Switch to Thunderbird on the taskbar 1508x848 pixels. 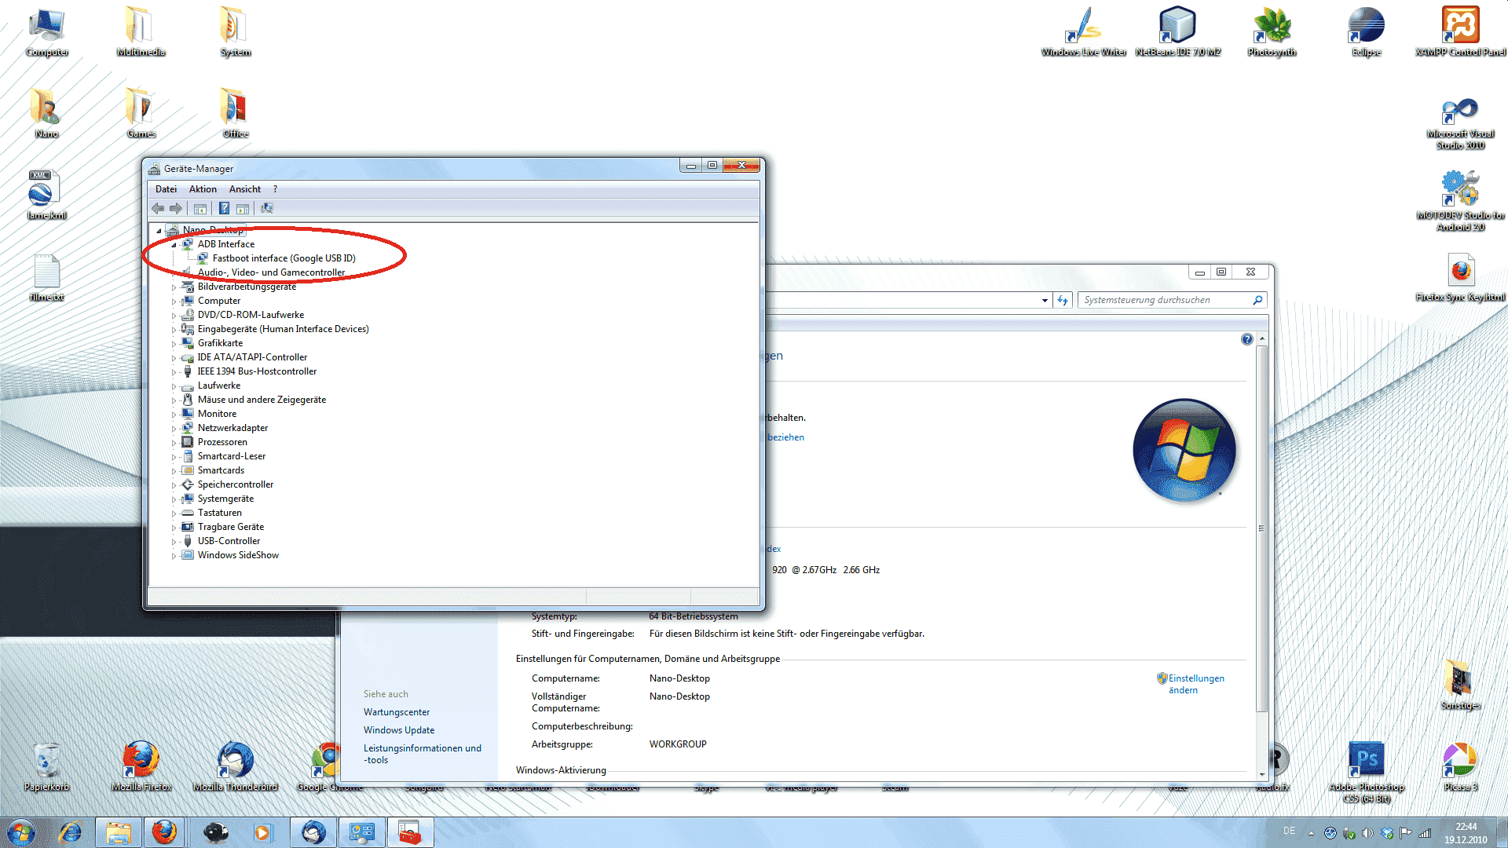313,832
